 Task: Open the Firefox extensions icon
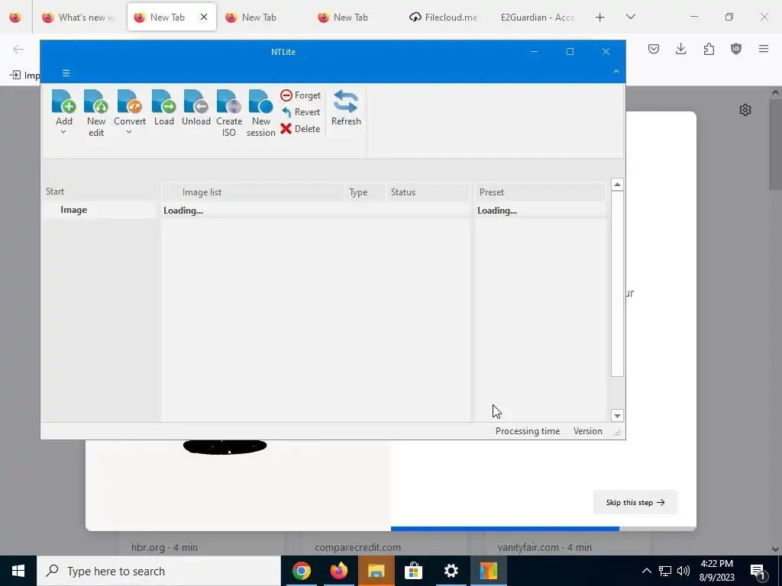709,49
